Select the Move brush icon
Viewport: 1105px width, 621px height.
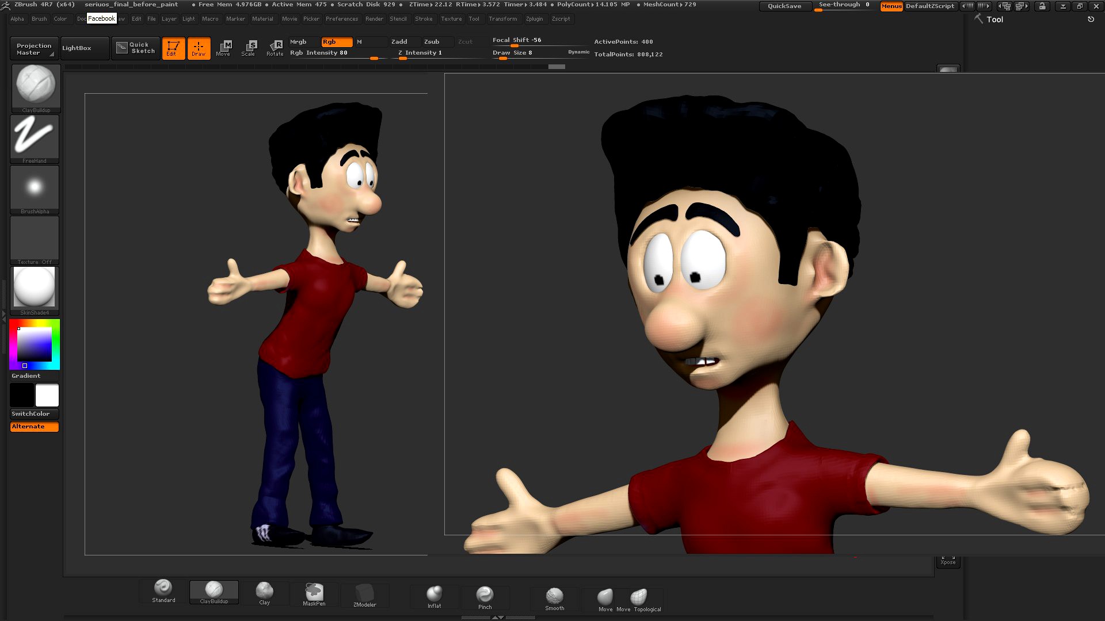605,600
